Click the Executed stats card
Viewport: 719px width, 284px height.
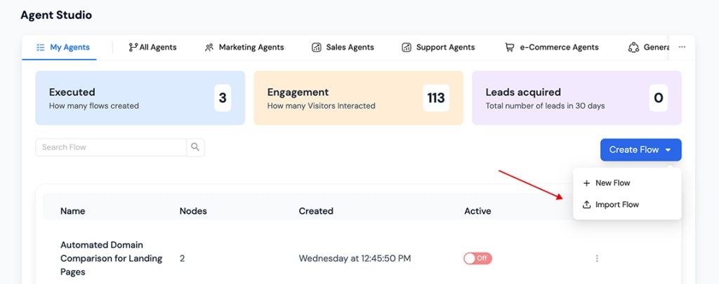140,98
